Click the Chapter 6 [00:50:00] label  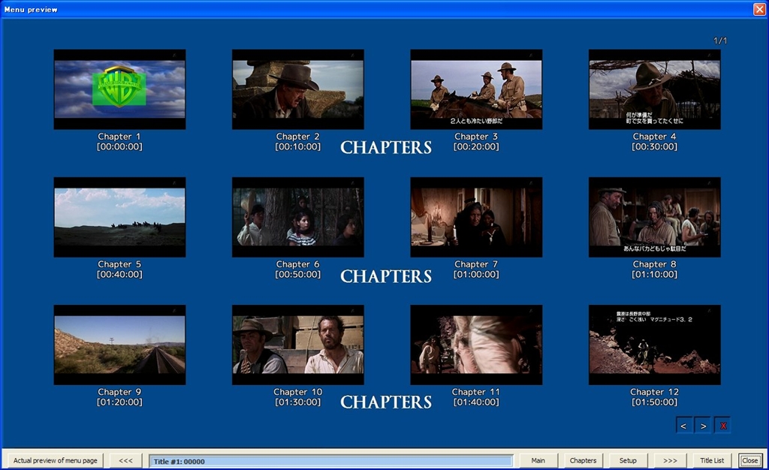(297, 269)
